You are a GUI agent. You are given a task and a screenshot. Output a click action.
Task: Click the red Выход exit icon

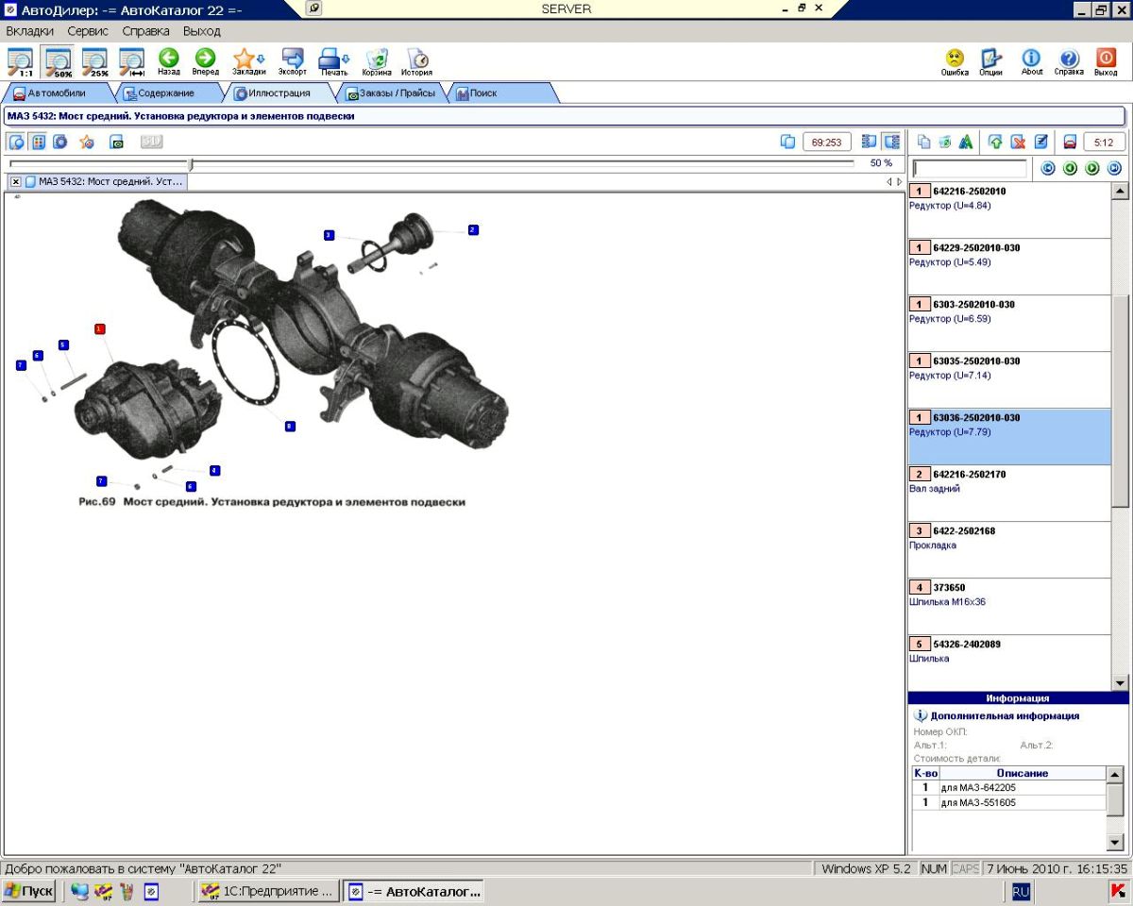[1106, 62]
